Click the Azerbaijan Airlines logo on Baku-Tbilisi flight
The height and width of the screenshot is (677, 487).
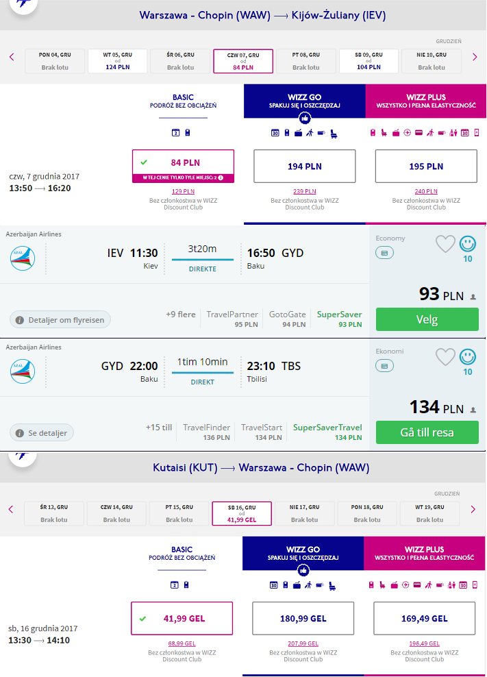tap(23, 371)
